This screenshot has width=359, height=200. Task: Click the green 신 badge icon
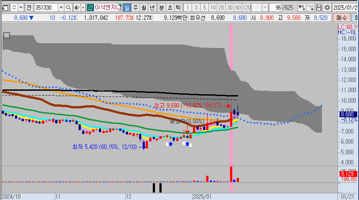[x=90, y=7]
